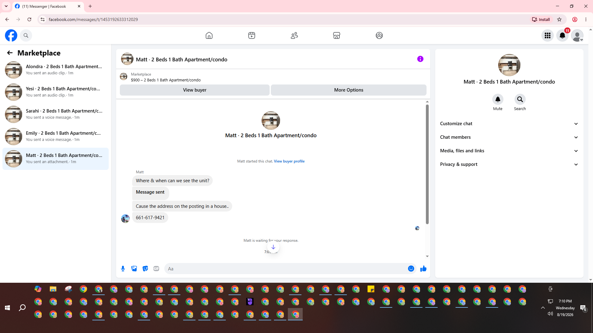Mute the conversation with the bell icon
The height and width of the screenshot is (333, 593).
point(498,99)
